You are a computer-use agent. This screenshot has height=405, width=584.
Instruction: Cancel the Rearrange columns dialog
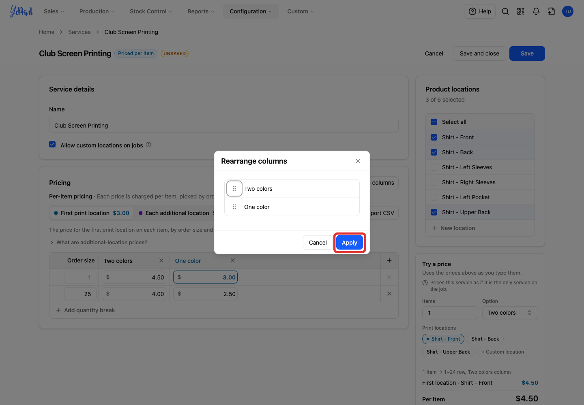pyautogui.click(x=318, y=243)
